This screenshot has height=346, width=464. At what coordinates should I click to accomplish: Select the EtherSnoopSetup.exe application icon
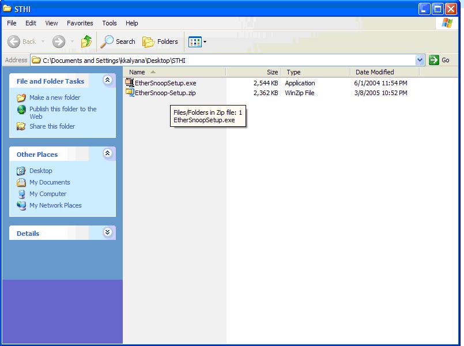click(131, 82)
